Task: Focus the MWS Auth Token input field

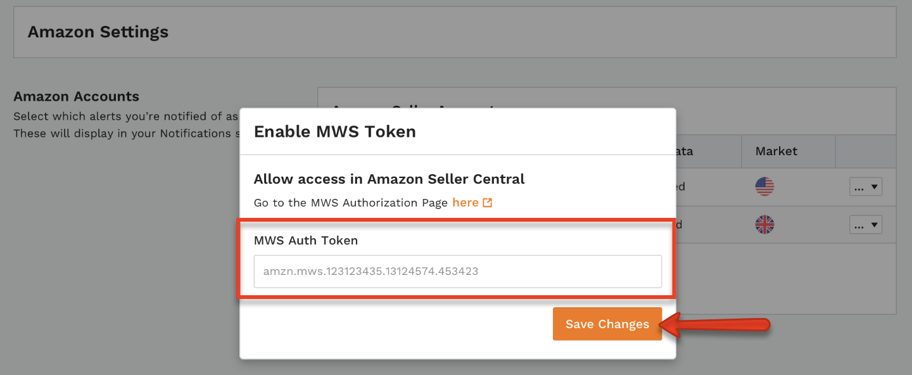Action: point(458,272)
